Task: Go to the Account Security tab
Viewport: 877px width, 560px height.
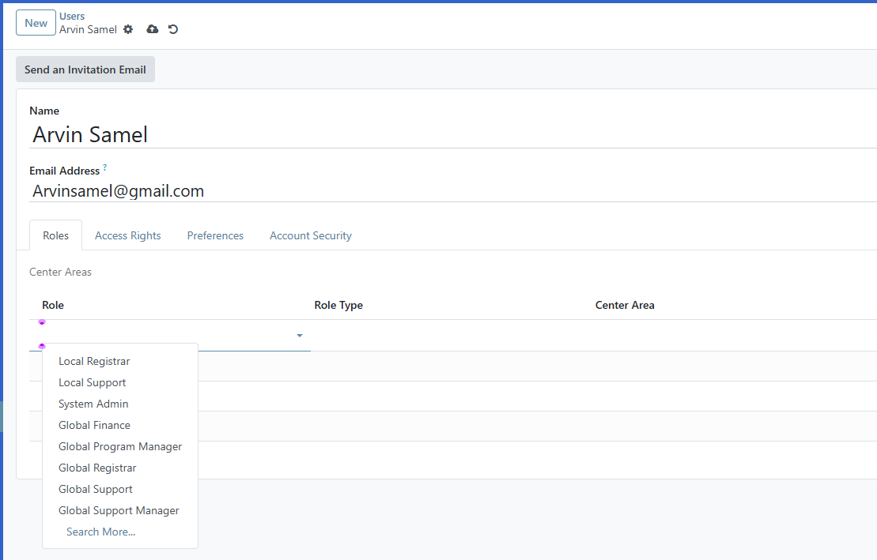Action: pos(310,235)
